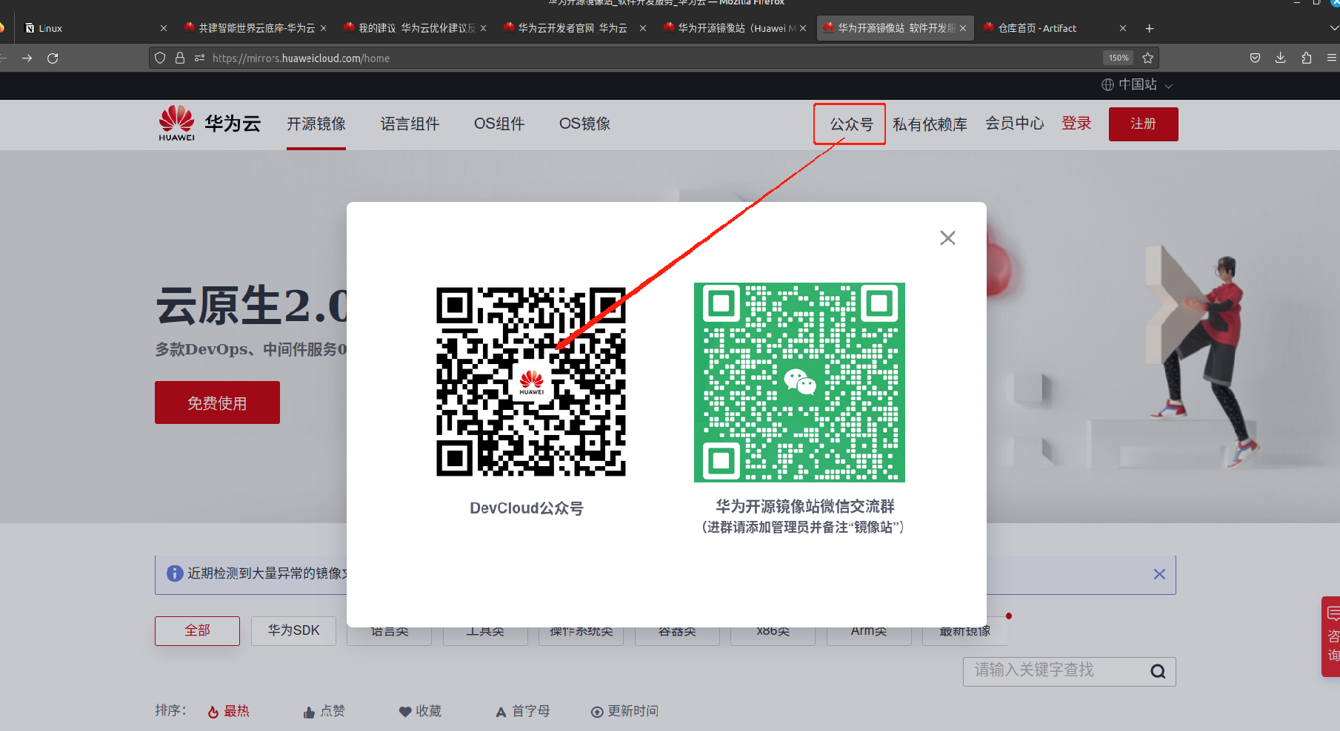Screen dimensions: 1340x731
Task: Sort mirrors by 最热
Action: (229, 711)
